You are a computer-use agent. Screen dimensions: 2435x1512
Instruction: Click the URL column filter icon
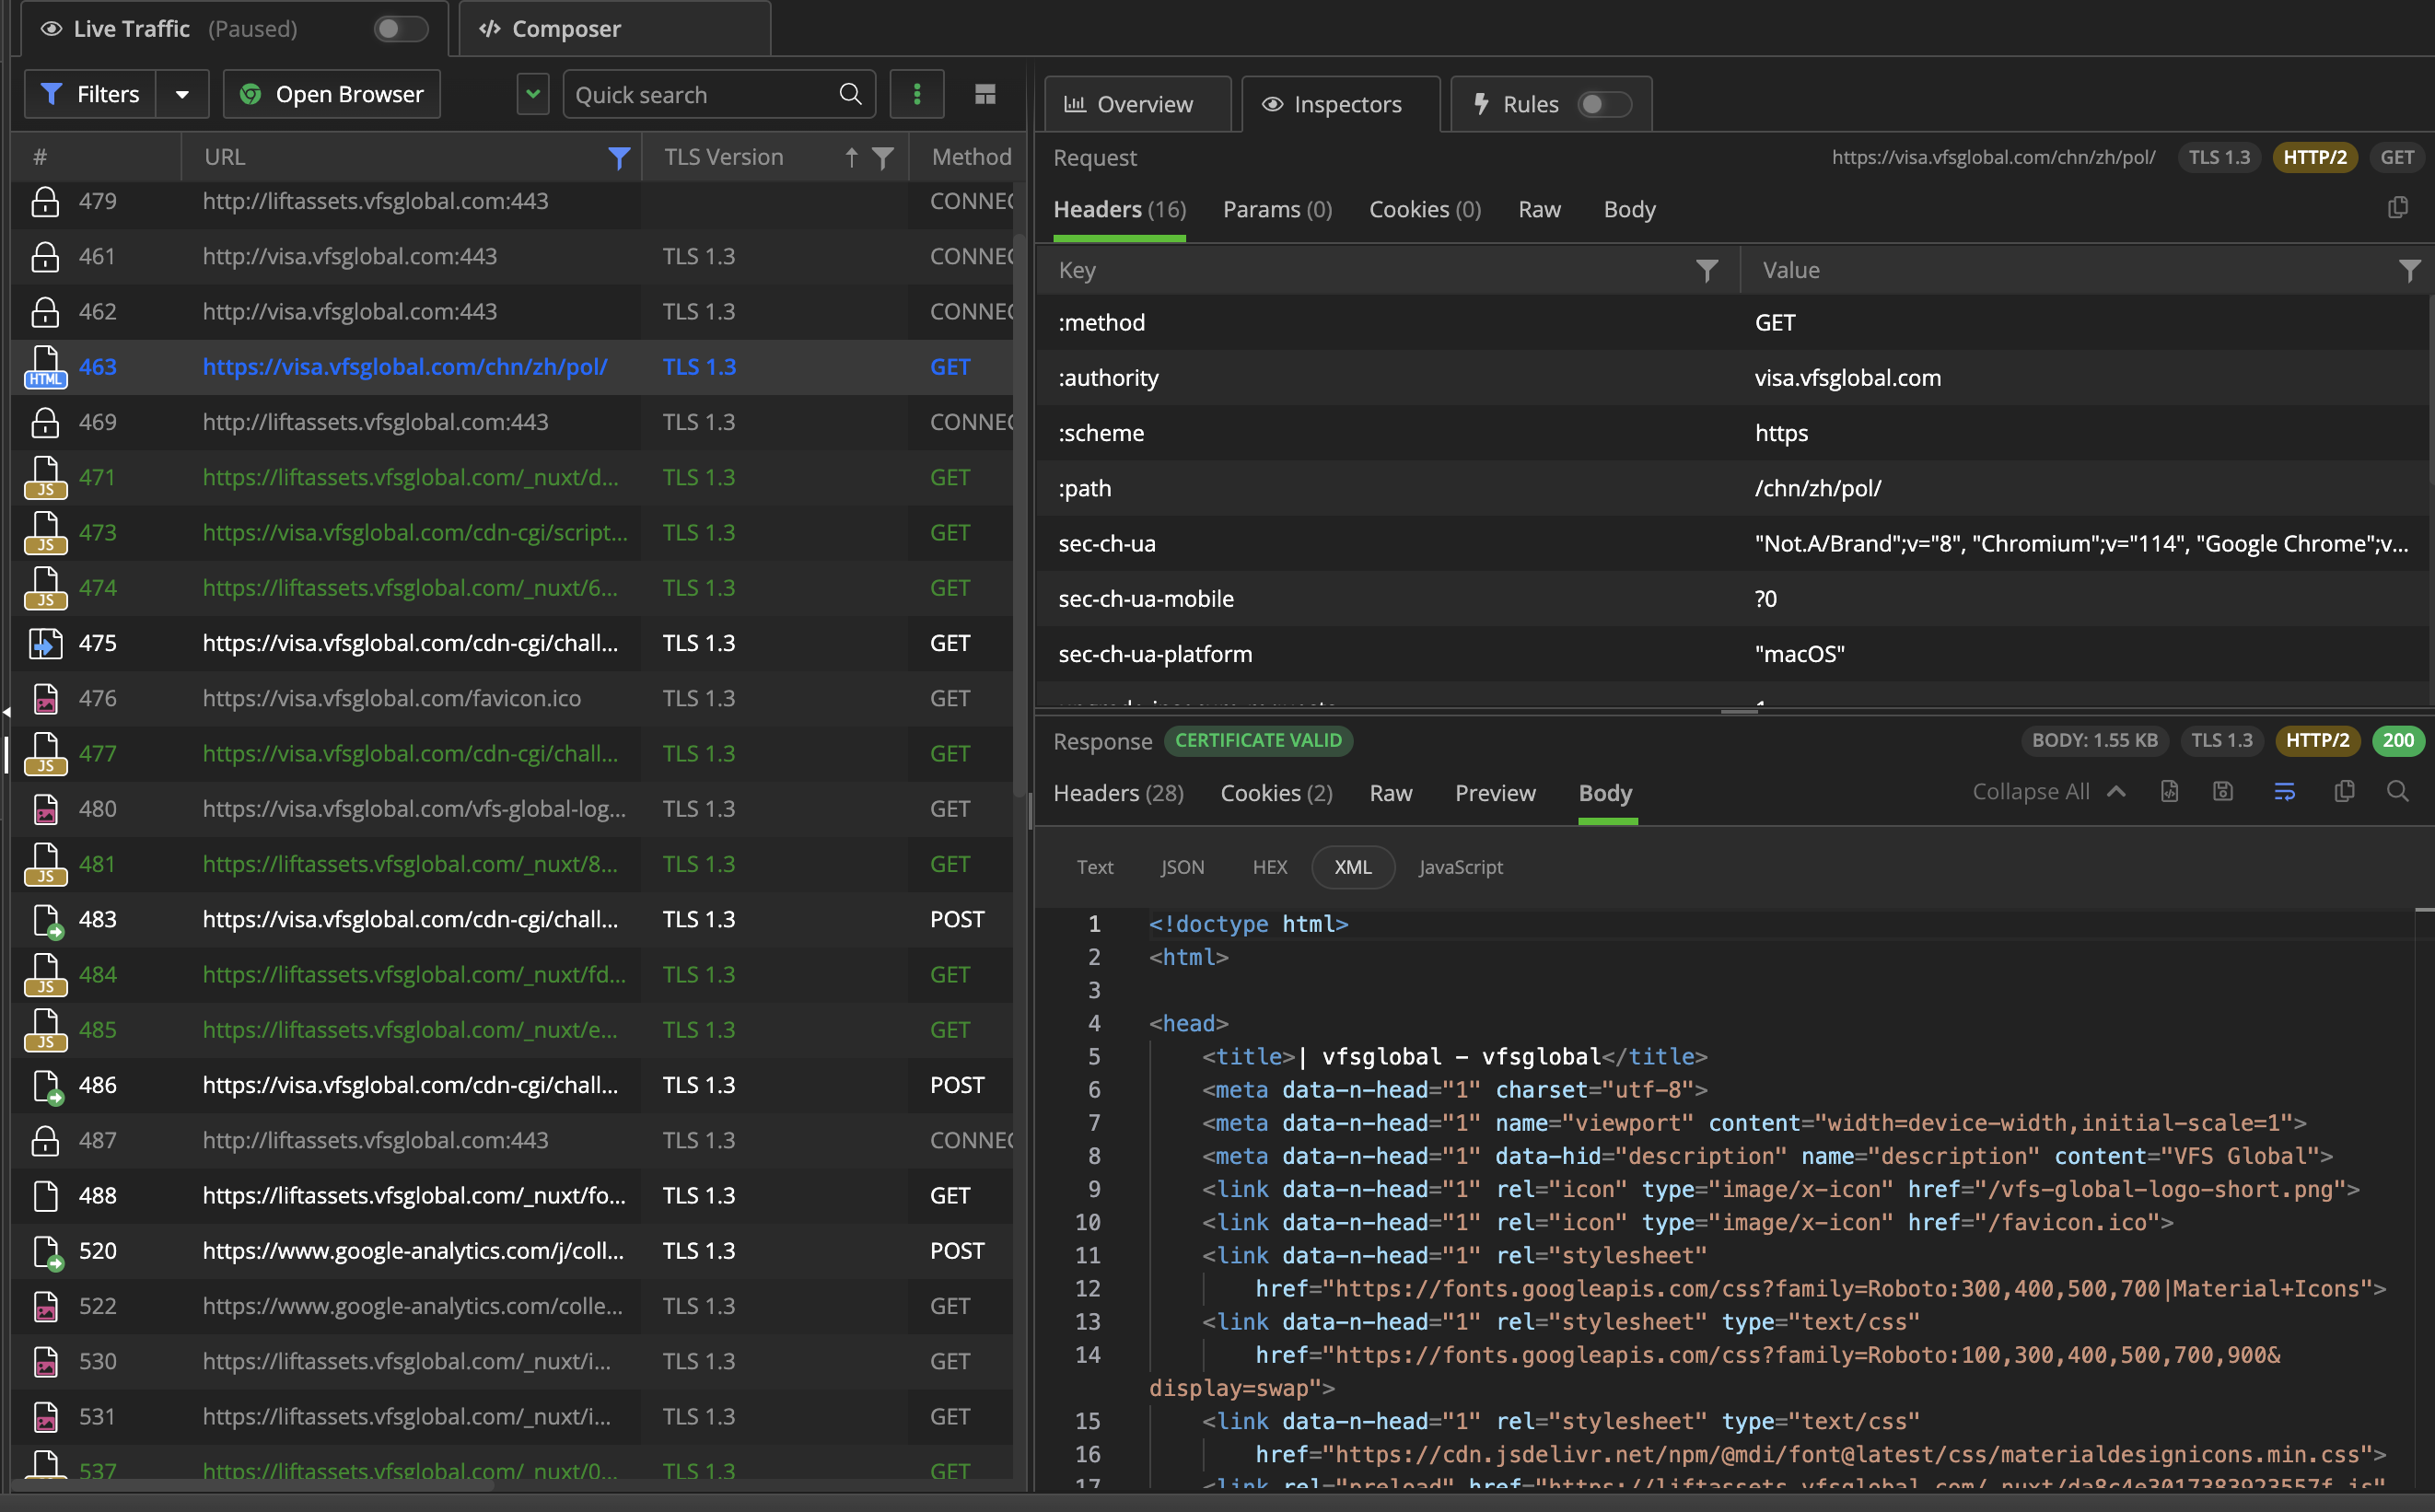click(x=619, y=157)
